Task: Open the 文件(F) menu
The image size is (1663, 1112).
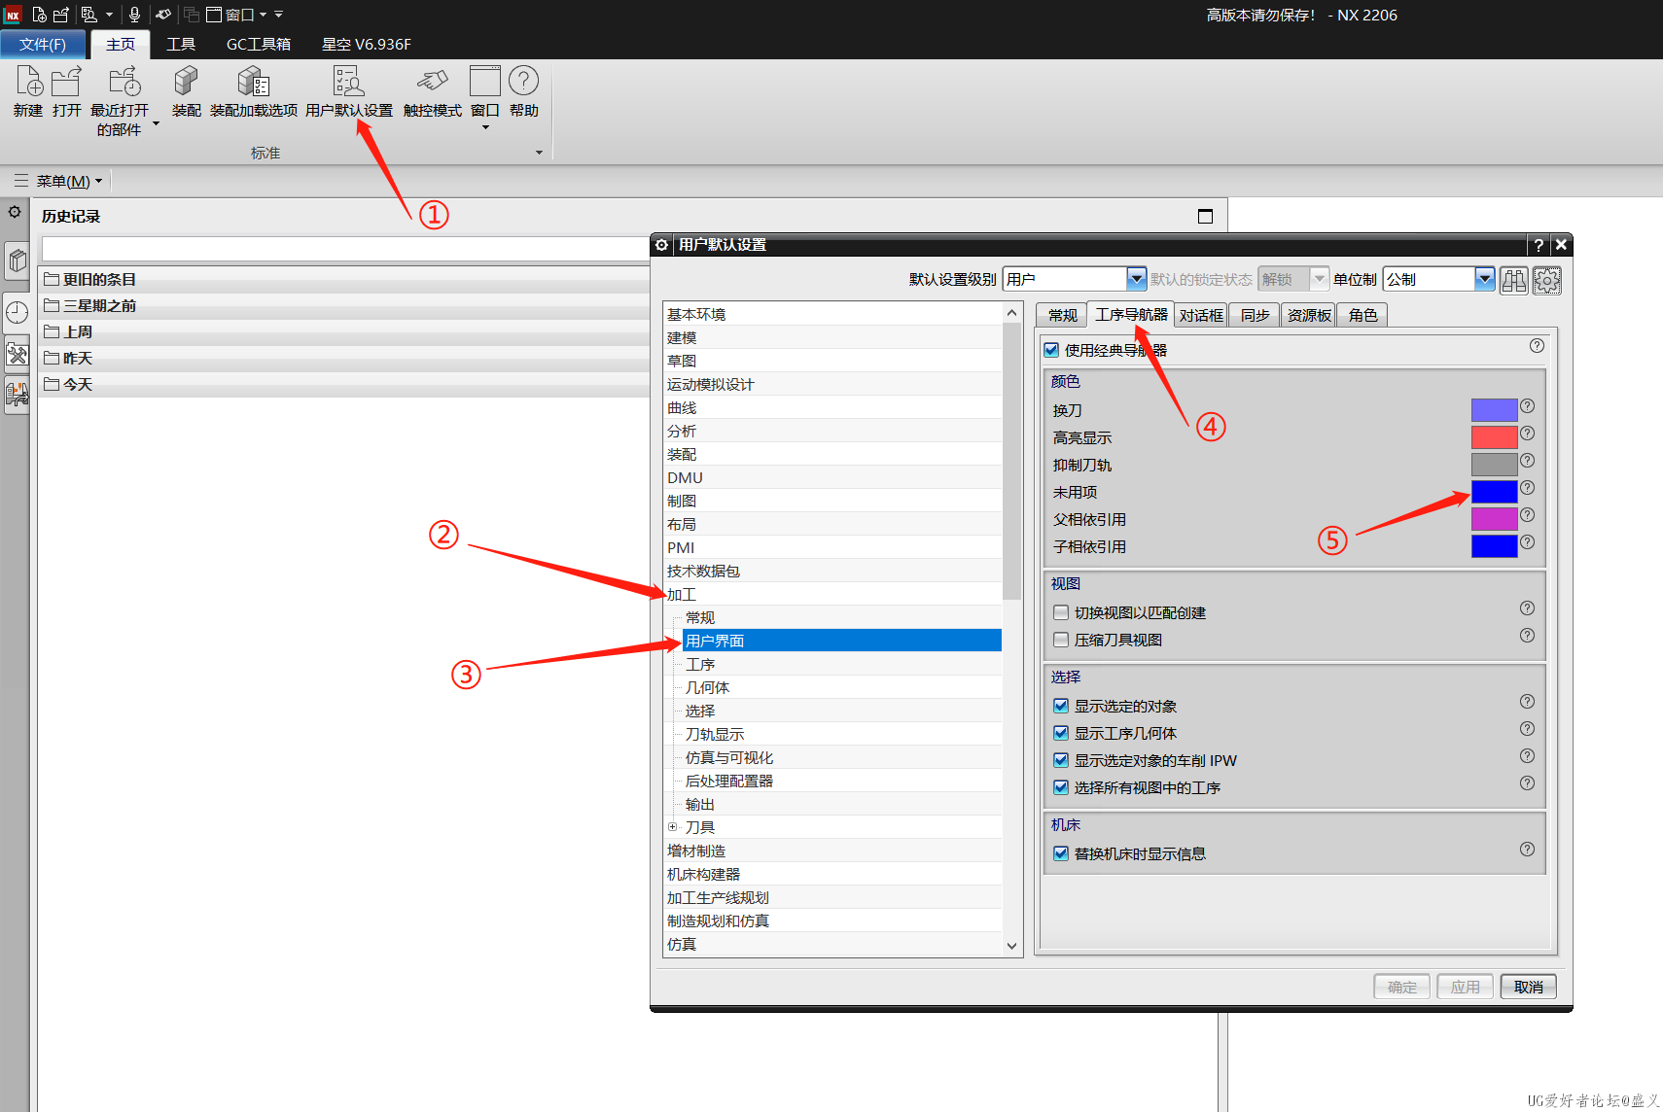Action: tap(43, 45)
